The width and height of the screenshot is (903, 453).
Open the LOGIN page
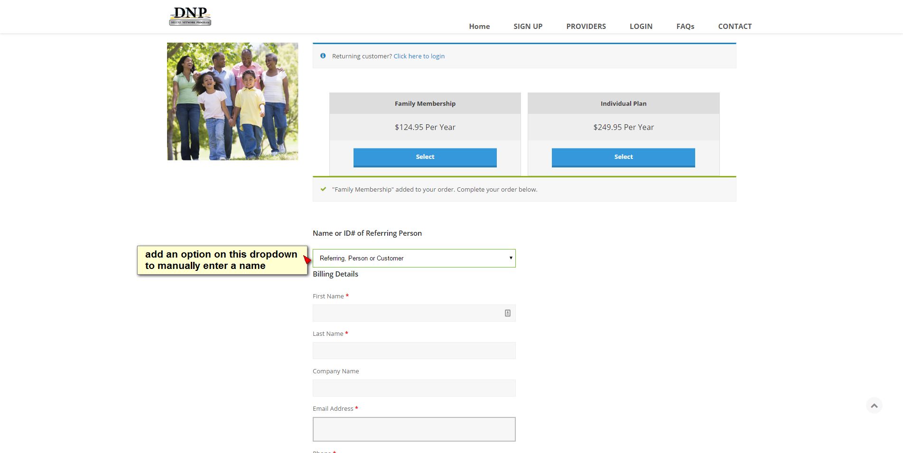641,27
